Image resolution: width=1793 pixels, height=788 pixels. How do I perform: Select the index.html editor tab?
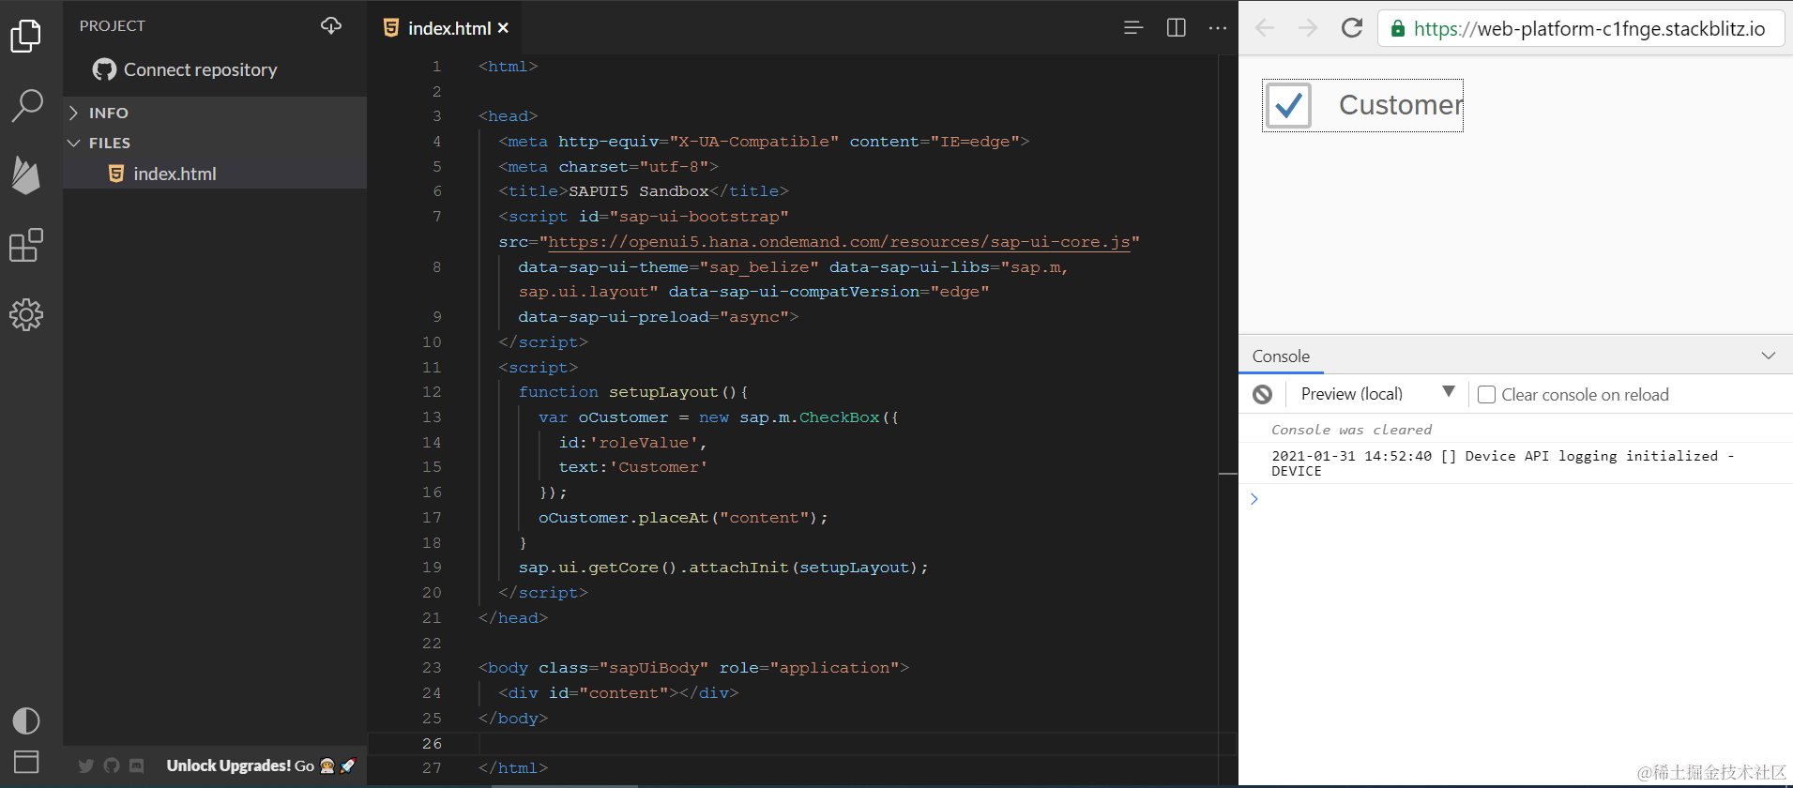(x=445, y=28)
